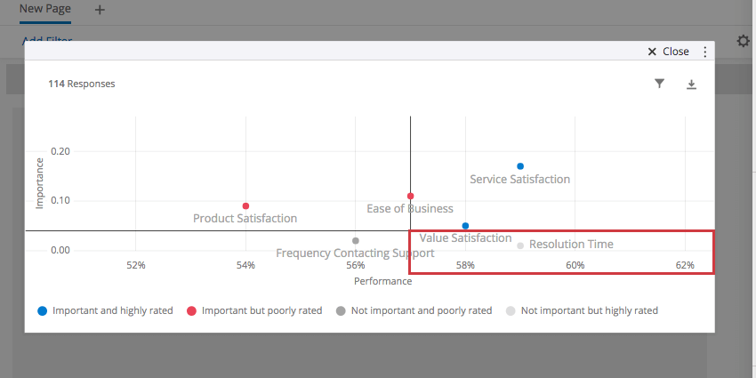Select Frequency Contacting Support gray dot
This screenshot has width=756, height=378.
tap(356, 241)
